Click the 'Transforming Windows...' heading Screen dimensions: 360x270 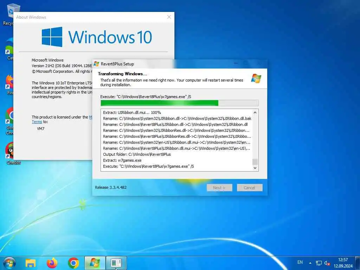(122, 74)
